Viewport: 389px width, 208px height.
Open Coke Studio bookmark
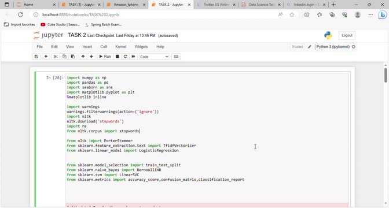click(x=60, y=24)
